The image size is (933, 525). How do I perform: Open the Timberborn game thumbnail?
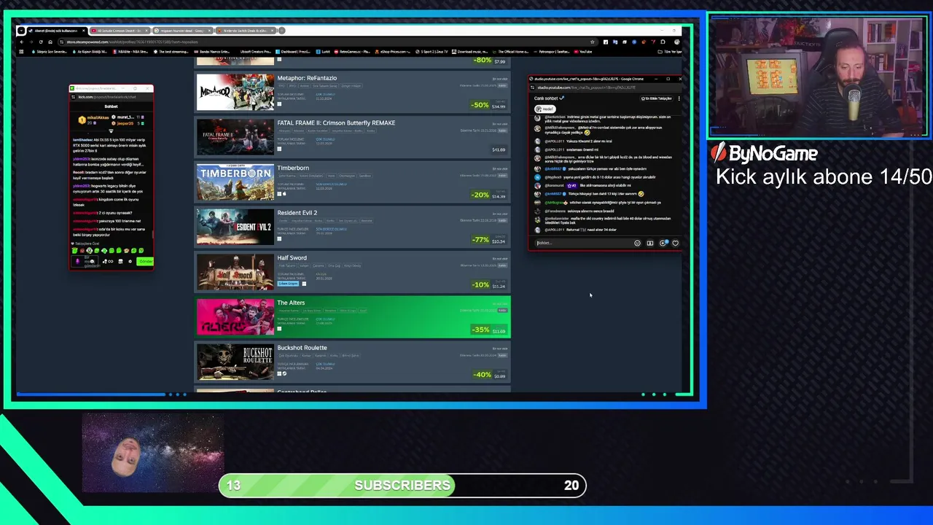[235, 182]
